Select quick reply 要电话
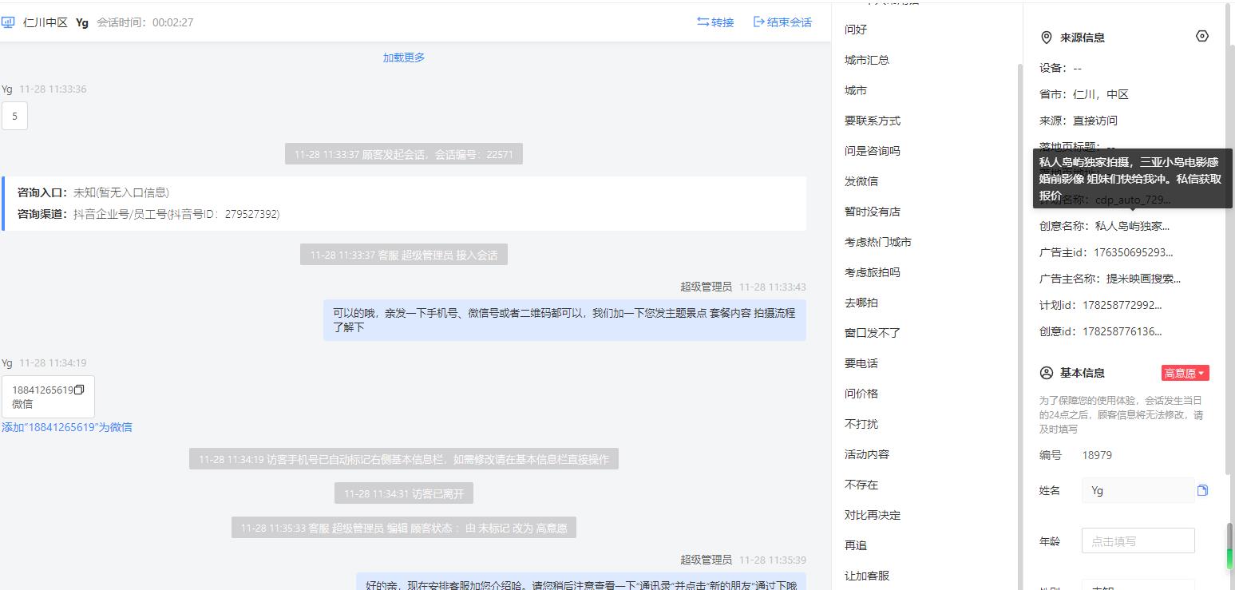The image size is (1235, 590). [861, 363]
